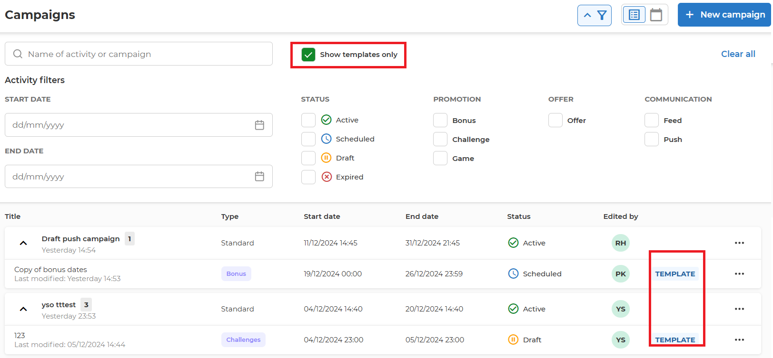The height and width of the screenshot is (358, 773).
Task: Click the green Active status icon in the filters
Action: pos(327,120)
